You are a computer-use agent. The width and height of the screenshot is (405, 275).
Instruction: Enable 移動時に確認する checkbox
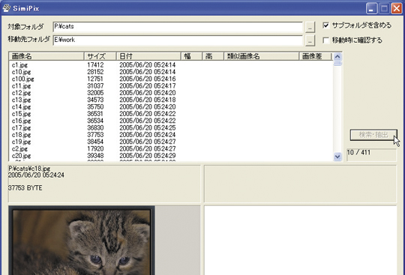coord(325,40)
